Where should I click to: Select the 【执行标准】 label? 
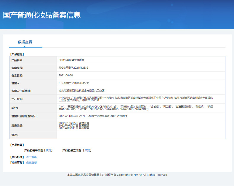tap(17, 157)
